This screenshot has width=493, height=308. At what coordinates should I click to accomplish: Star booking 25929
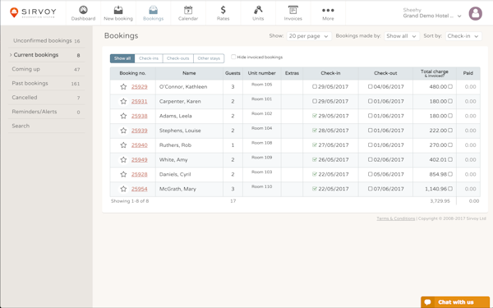pos(123,87)
